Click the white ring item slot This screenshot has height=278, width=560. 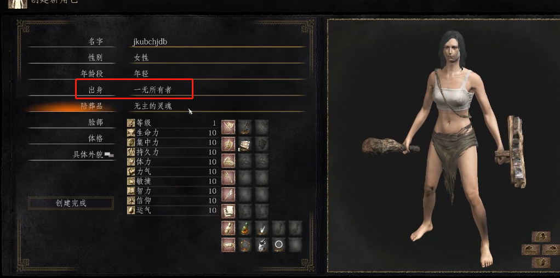[279, 245]
